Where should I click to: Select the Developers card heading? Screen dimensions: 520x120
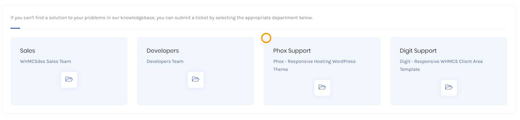(x=163, y=51)
